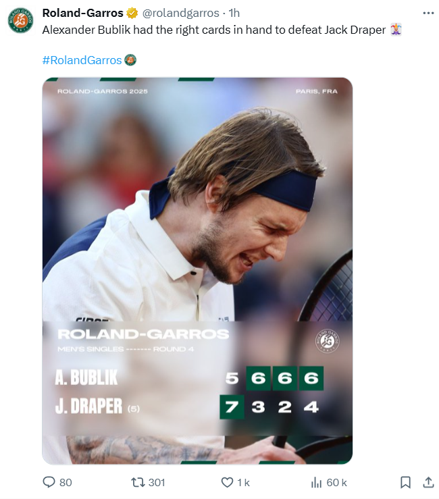439x499 pixels.
Task: Click the 60 k views count
Action: [336, 482]
